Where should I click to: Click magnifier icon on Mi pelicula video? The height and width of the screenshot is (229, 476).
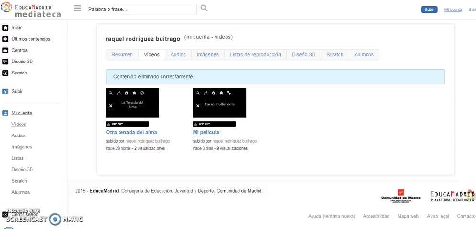coord(198,93)
